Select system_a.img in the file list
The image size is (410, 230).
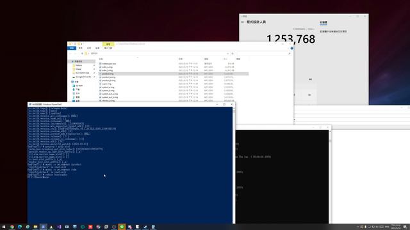pyautogui.click(x=108, y=88)
